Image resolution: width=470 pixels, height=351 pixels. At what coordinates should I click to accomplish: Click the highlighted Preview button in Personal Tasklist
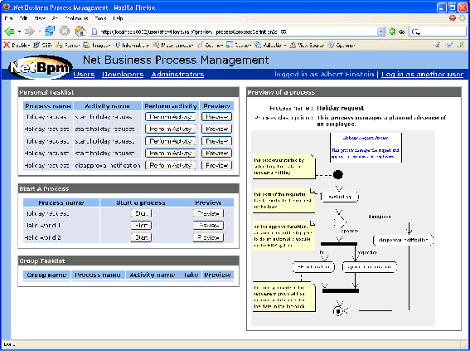[x=216, y=117]
